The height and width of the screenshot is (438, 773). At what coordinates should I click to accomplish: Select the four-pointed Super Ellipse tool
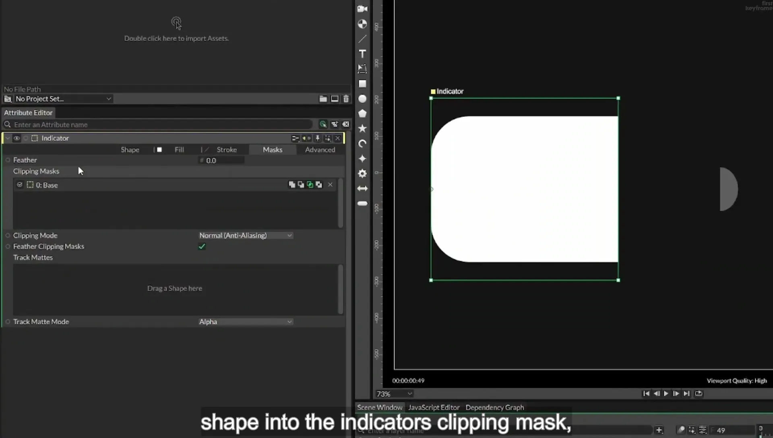(362, 159)
